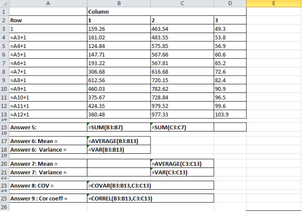Select cell containing 147.71
Viewport: 304px width, 212px height.
tap(119, 54)
